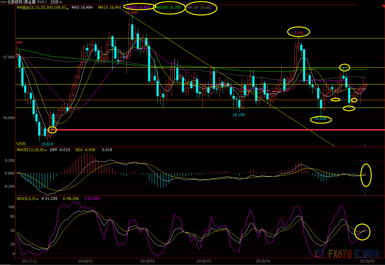
Task: Open the 日线 timeframe dropdown
Action: [x=56, y=2]
